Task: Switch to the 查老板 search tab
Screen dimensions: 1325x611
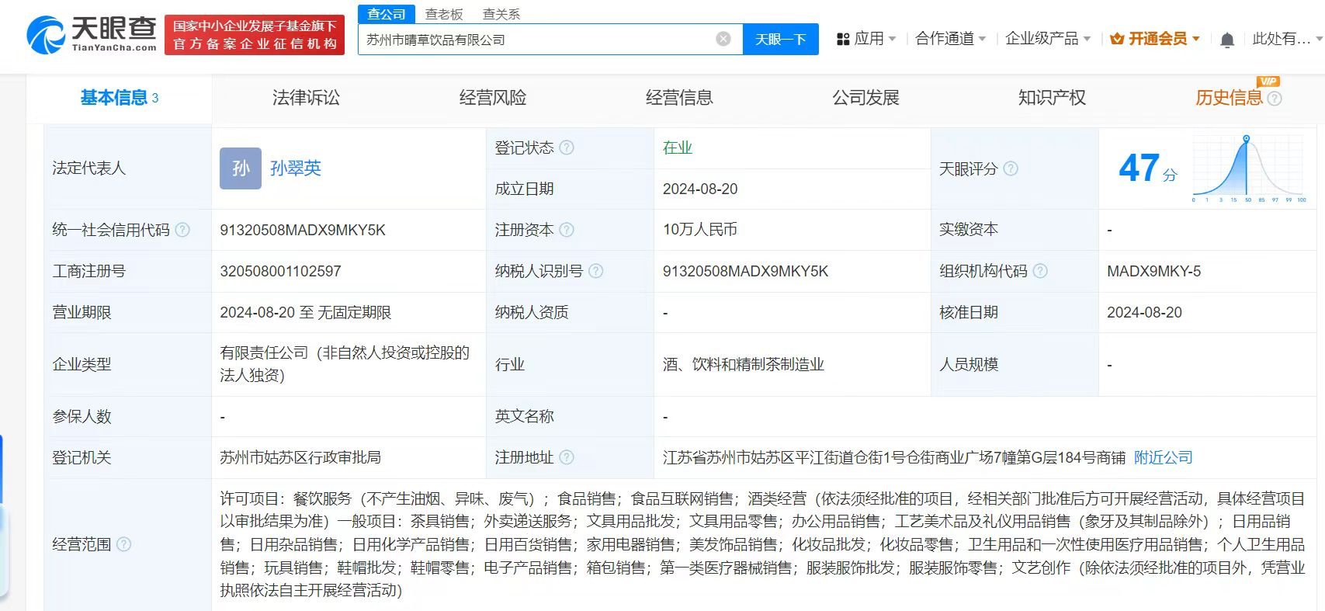Action: (444, 14)
